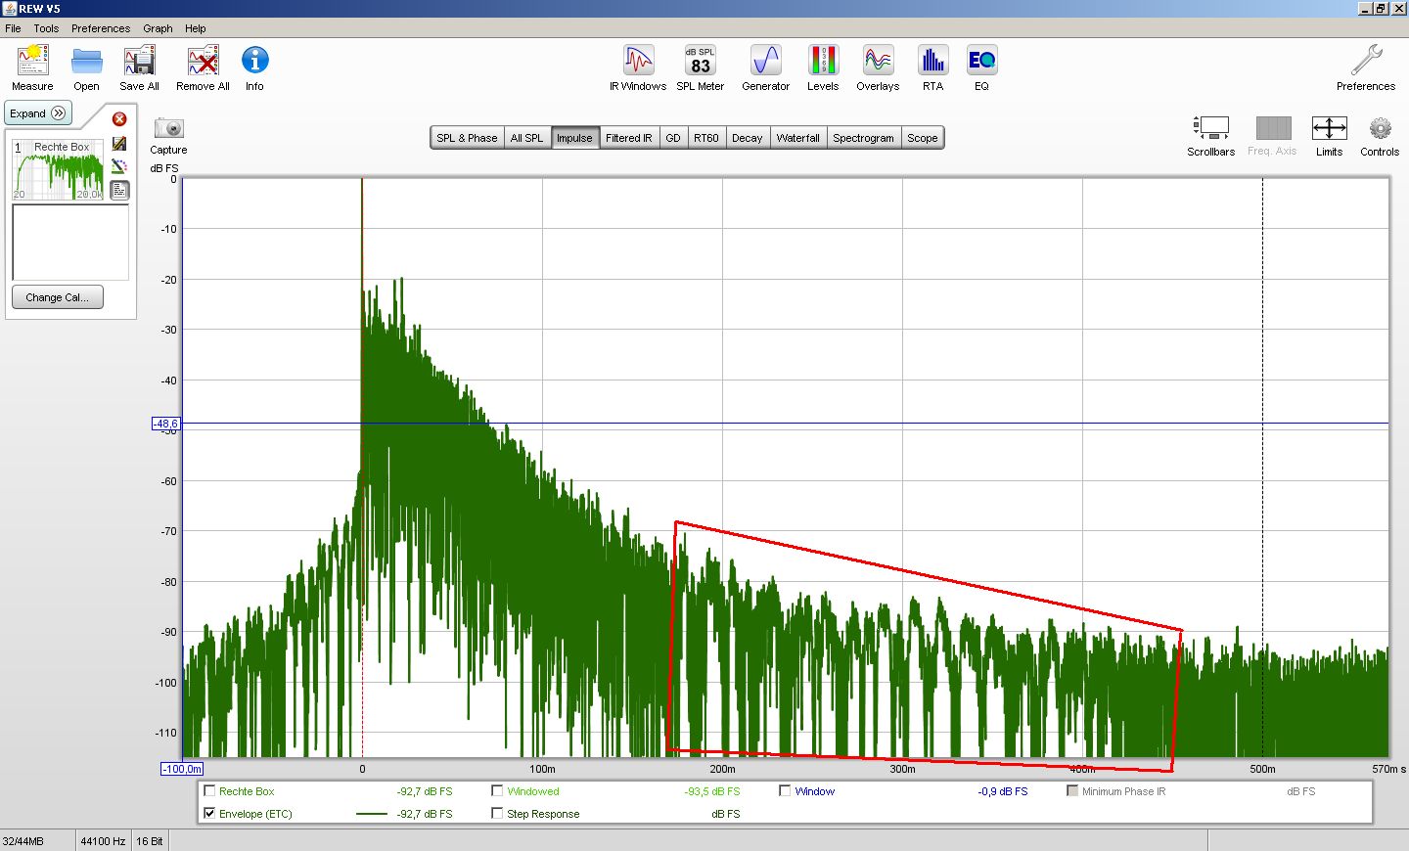The width and height of the screenshot is (1409, 851).
Task: Enable the Window trace checkbox
Action: tap(785, 791)
